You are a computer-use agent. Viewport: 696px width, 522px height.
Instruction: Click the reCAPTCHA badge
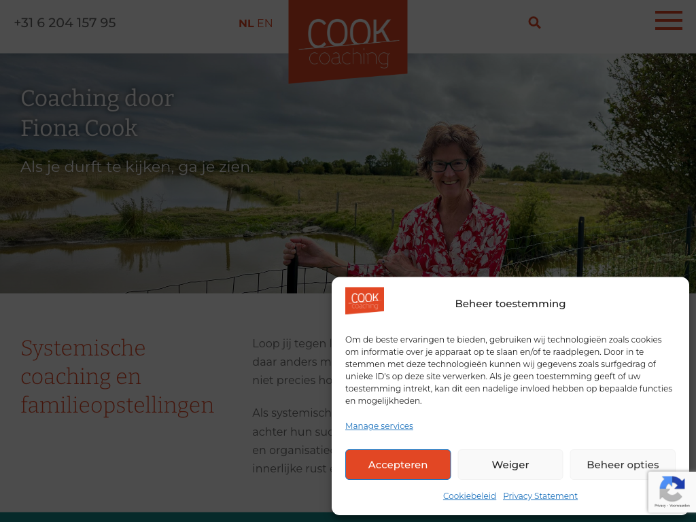pyautogui.click(x=672, y=492)
